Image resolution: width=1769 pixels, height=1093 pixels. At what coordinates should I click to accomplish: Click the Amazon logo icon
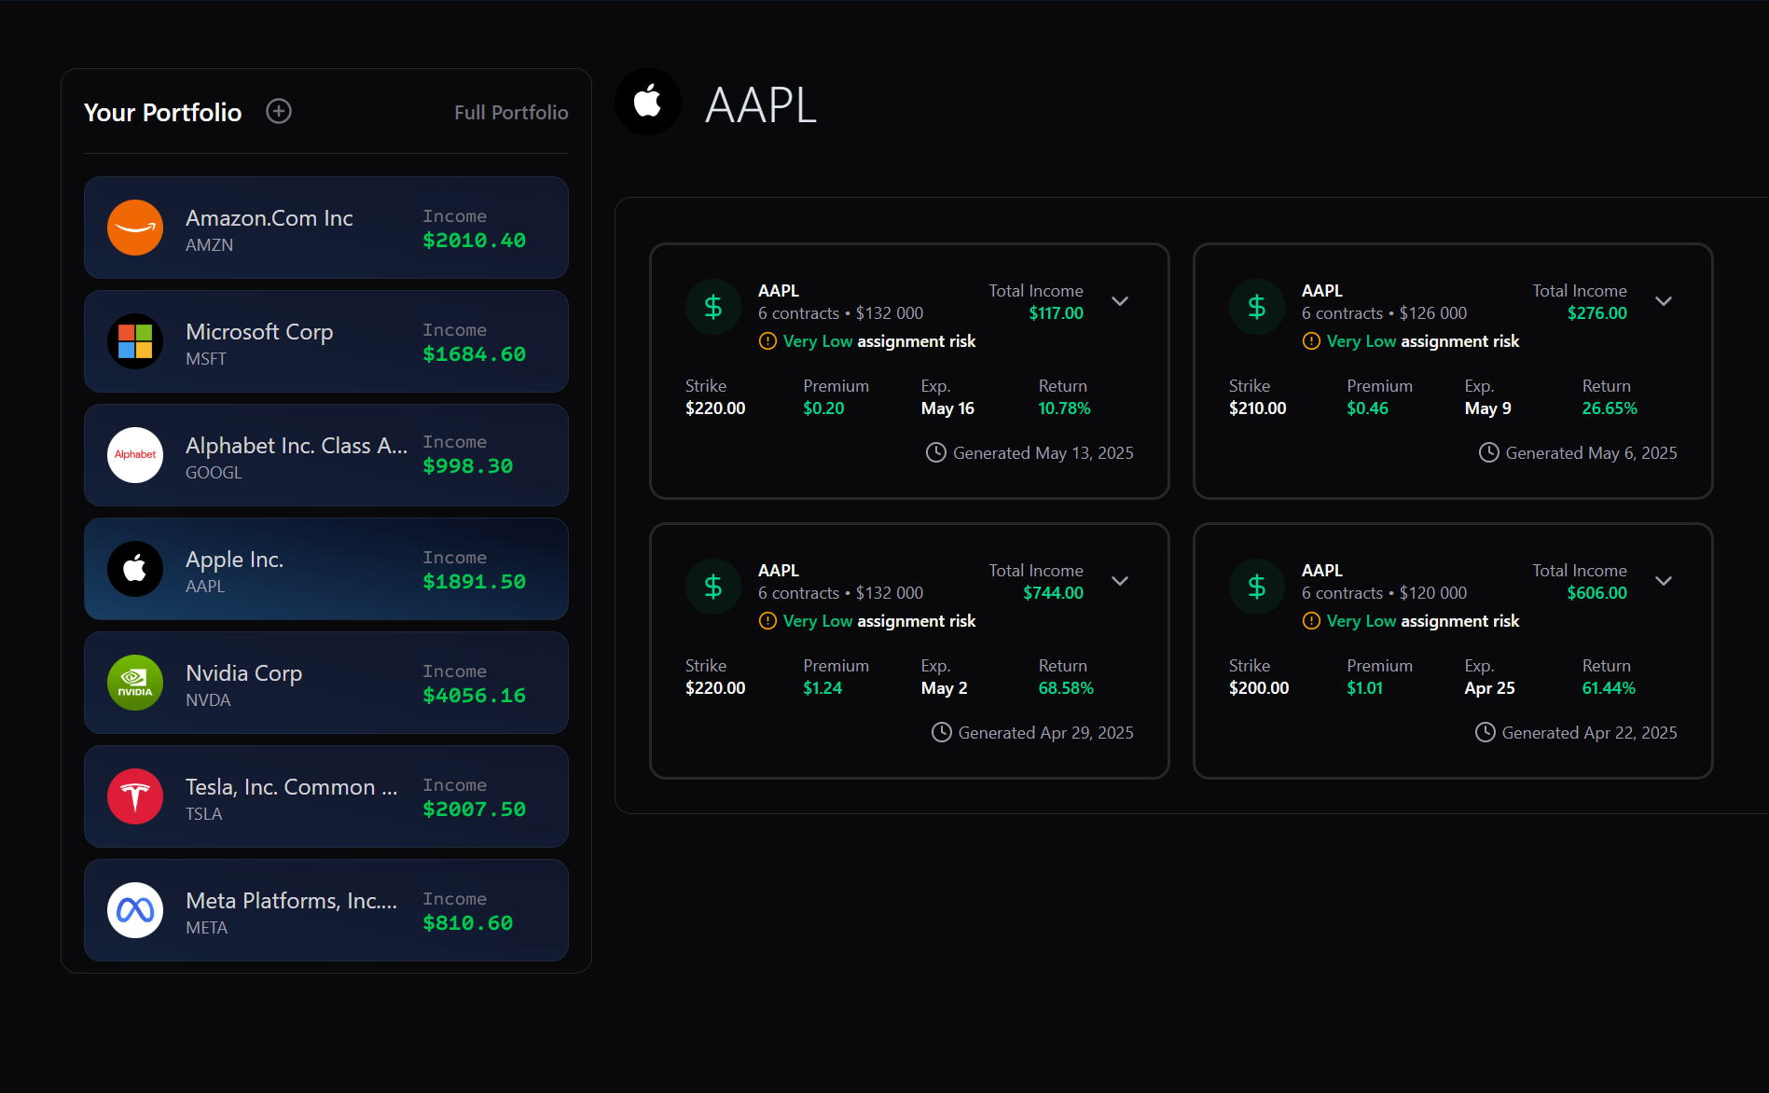coord(135,228)
